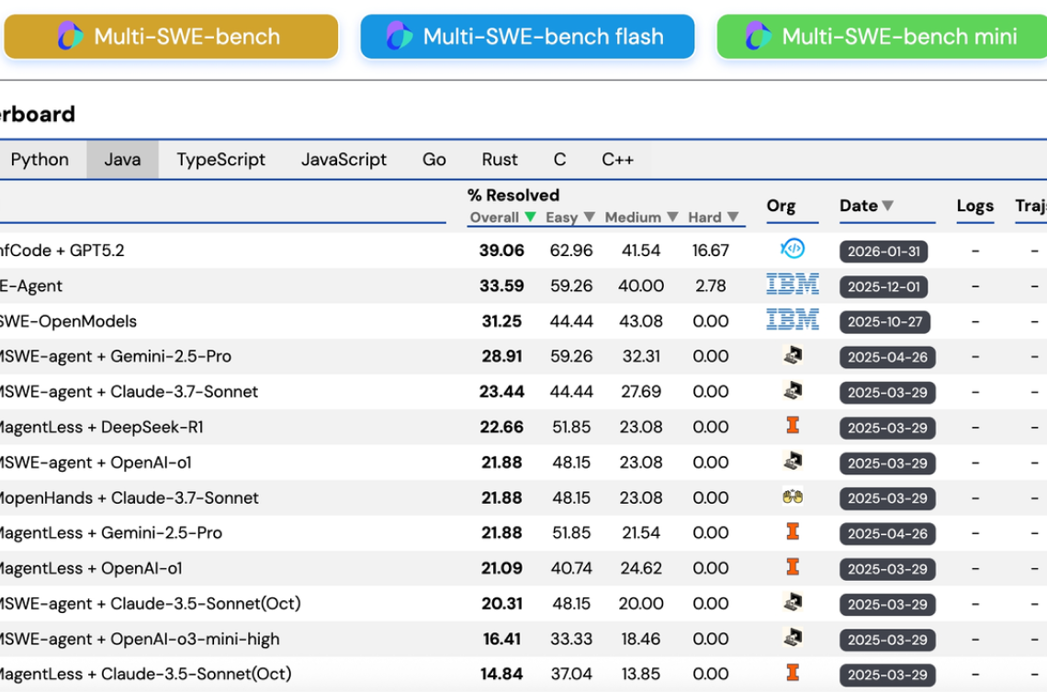Click the 43.08 medium score
The height and width of the screenshot is (692, 1047).
641,321
